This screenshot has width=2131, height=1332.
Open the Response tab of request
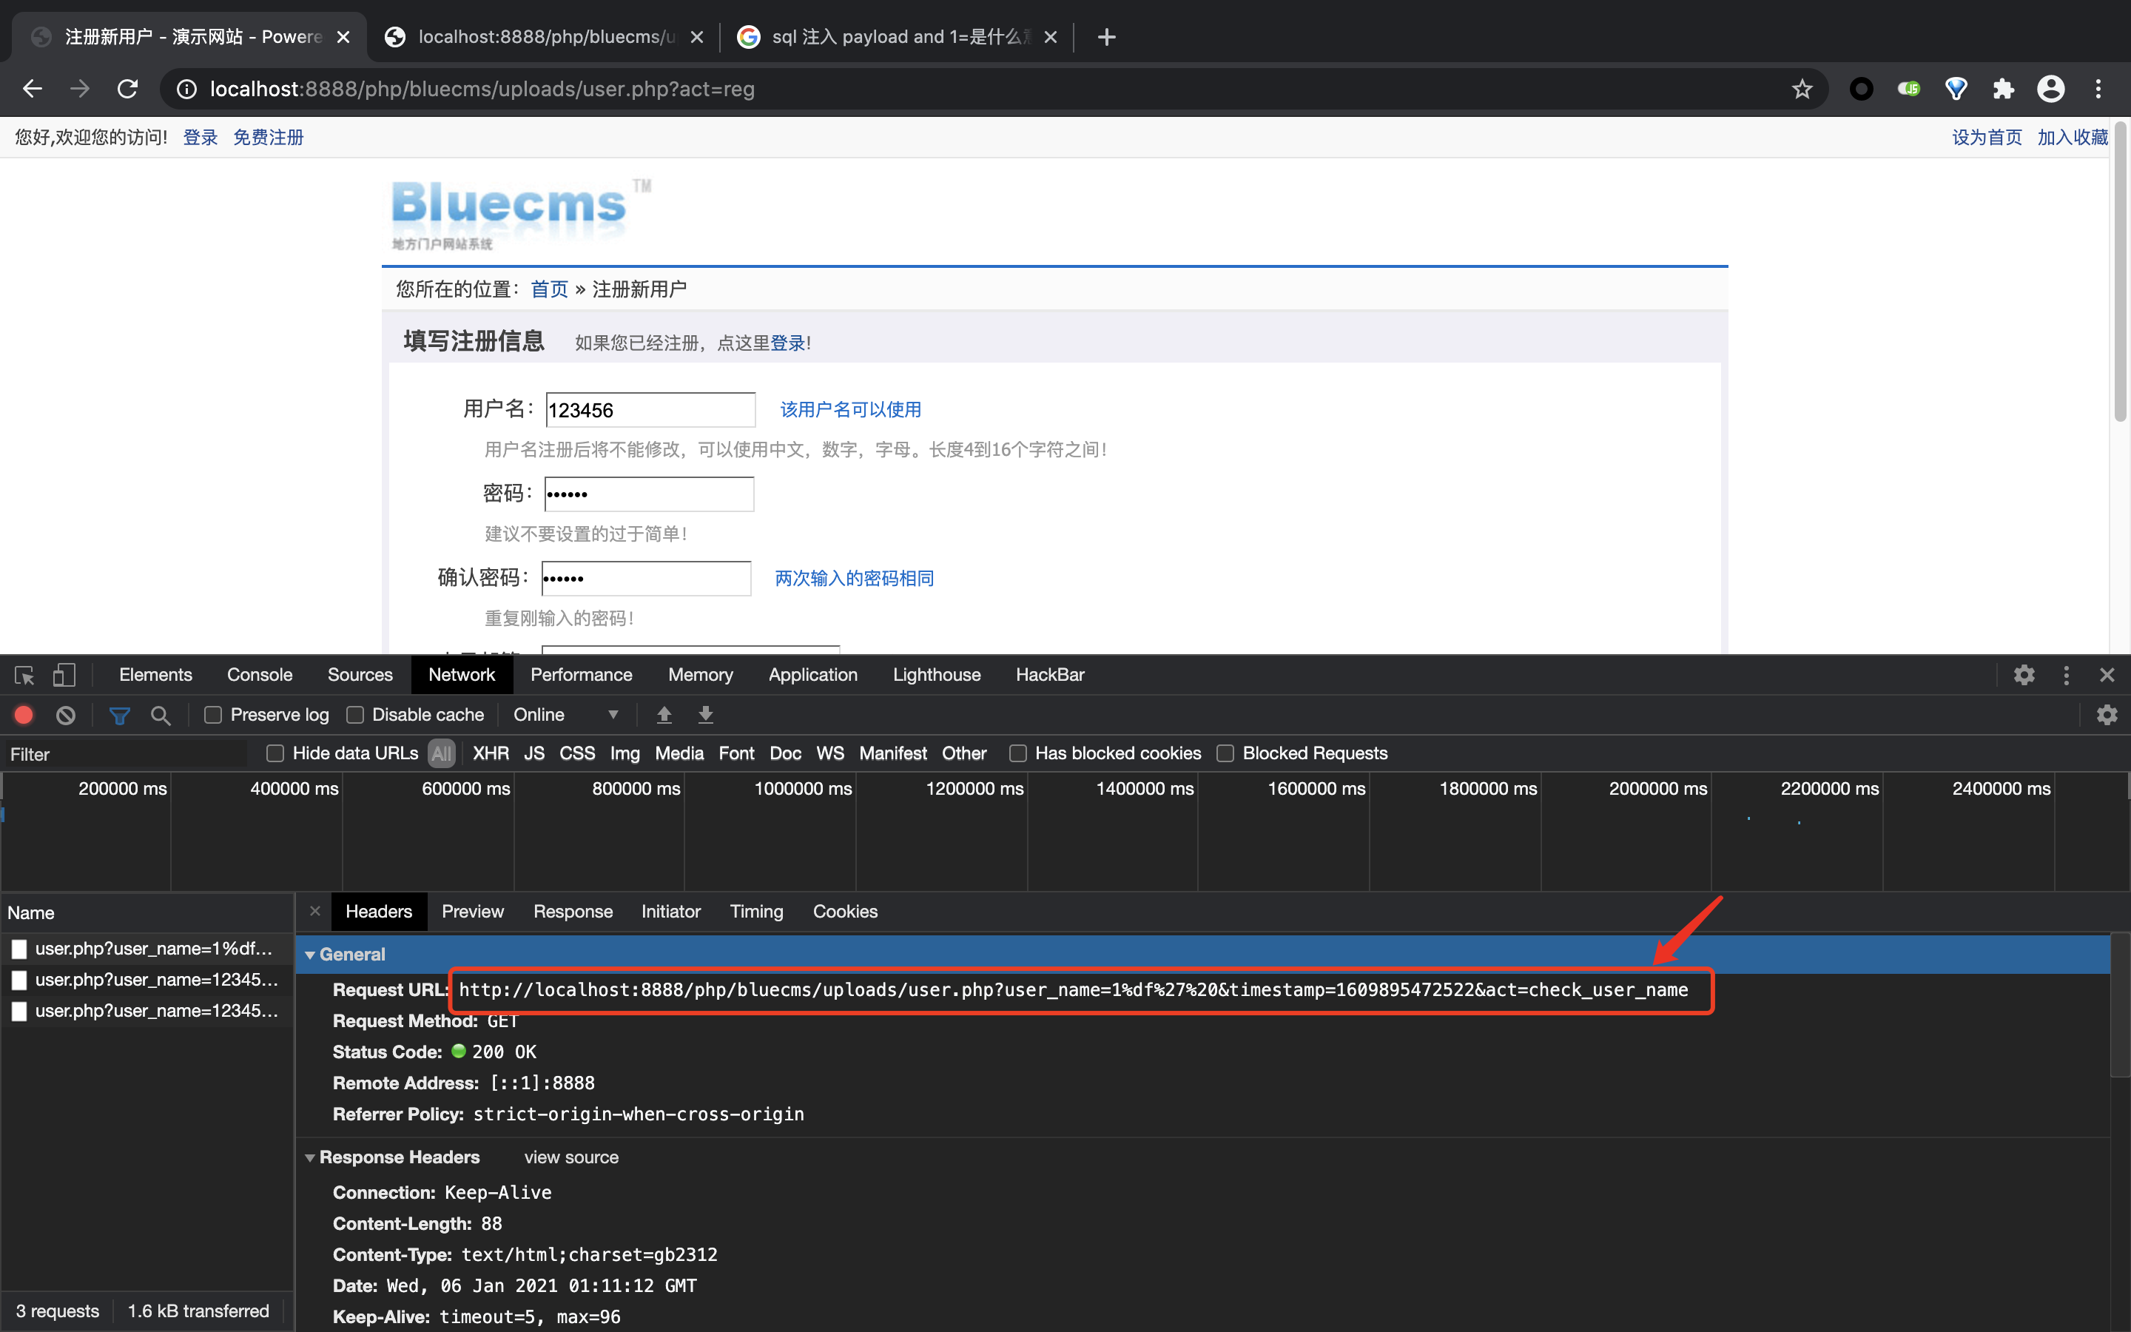click(x=573, y=912)
